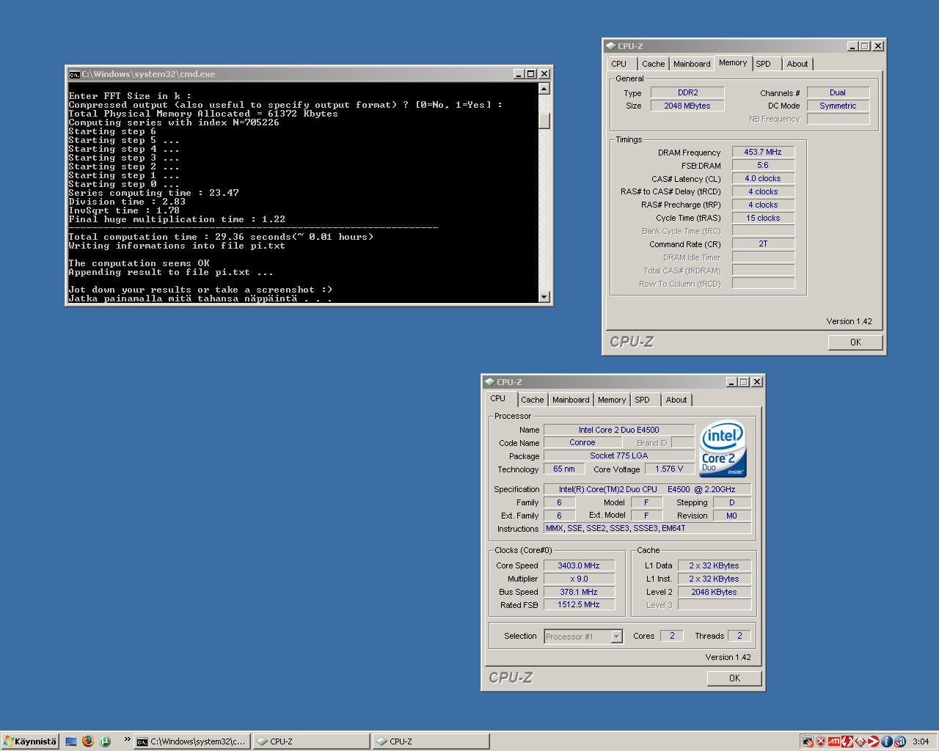Image resolution: width=939 pixels, height=751 pixels.
Task: Click the scroll down arrow in cmd window
Action: pyautogui.click(x=544, y=297)
